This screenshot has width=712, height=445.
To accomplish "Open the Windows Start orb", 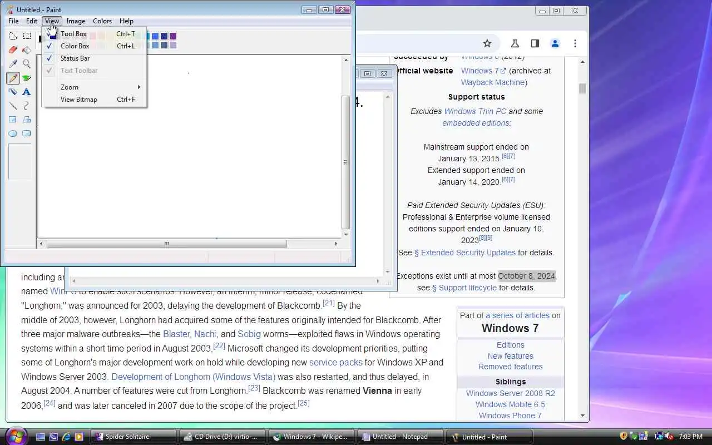I will coord(16,436).
